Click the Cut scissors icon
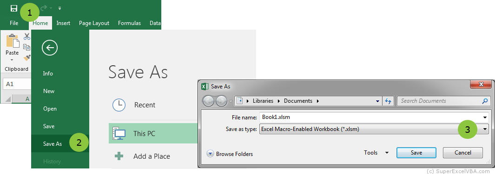 pos(27,37)
